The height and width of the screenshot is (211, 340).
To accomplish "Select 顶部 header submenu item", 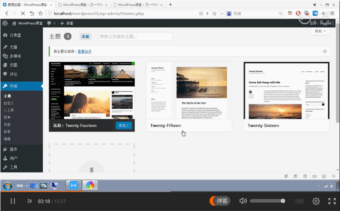I will point(7,125).
